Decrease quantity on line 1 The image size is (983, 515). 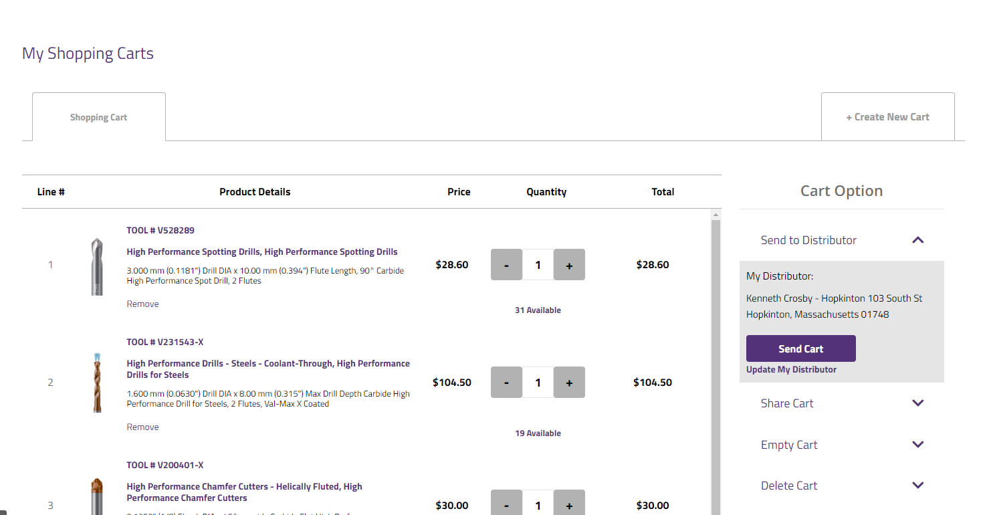(506, 264)
